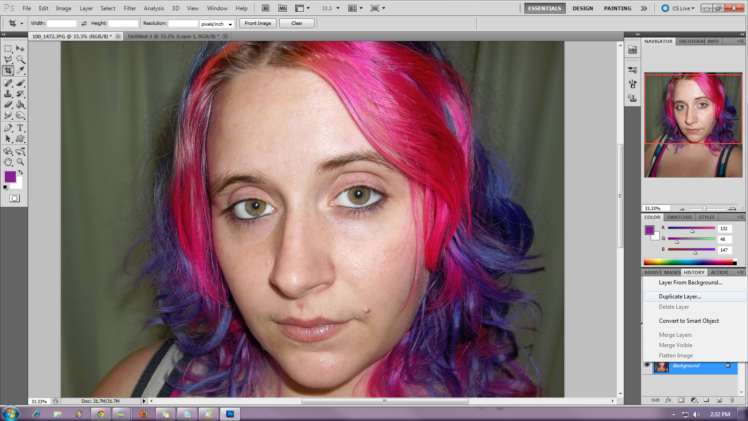The image size is (748, 421).
Task: Activate the Zoom tool in toolbox
Action: click(20, 162)
